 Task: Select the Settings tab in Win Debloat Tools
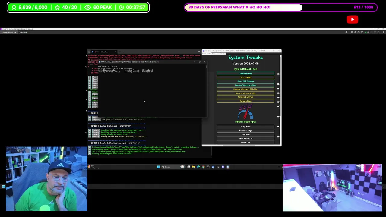tap(223, 54)
